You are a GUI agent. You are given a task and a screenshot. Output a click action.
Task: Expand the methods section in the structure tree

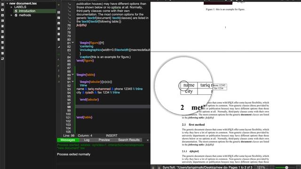tap(11, 15)
